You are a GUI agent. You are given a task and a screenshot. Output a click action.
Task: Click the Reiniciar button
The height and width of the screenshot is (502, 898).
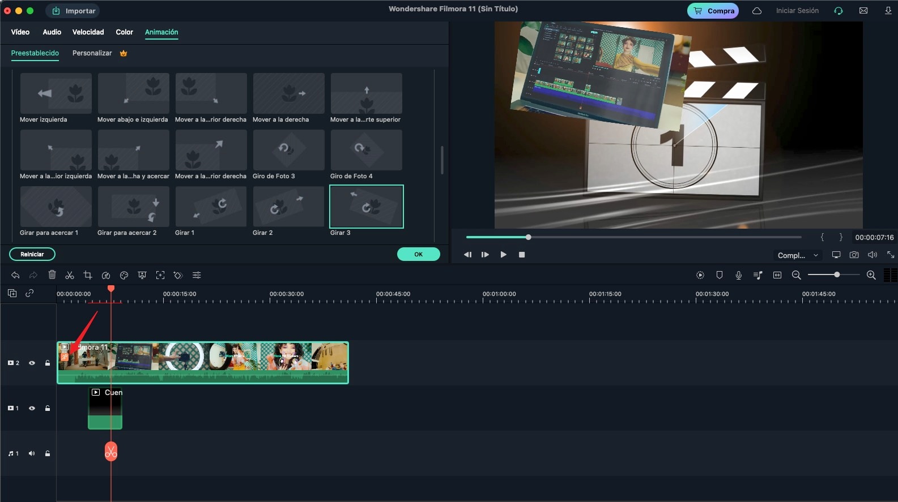pyautogui.click(x=32, y=254)
